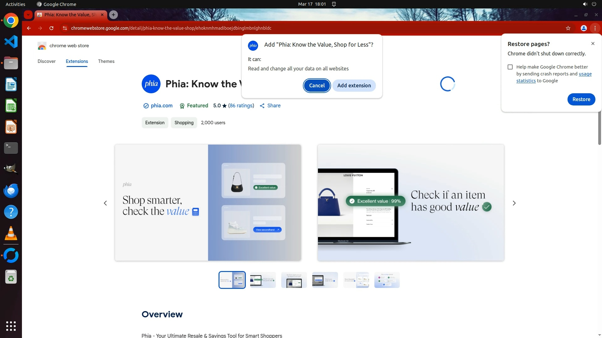Open Thunderbird mail from dock
This screenshot has width=602, height=338.
click(x=11, y=191)
